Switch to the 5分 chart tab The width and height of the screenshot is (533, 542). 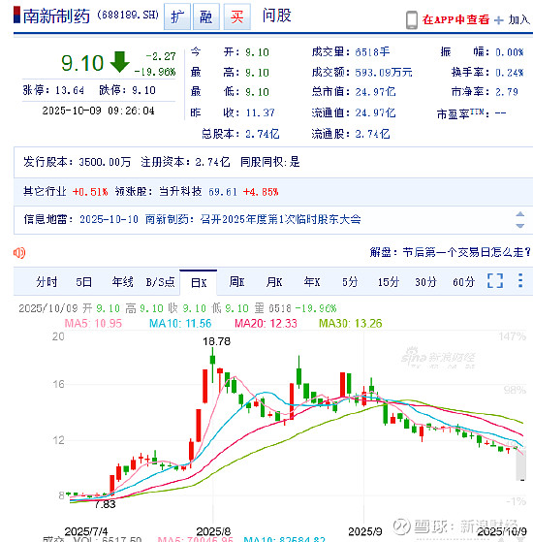point(350,282)
